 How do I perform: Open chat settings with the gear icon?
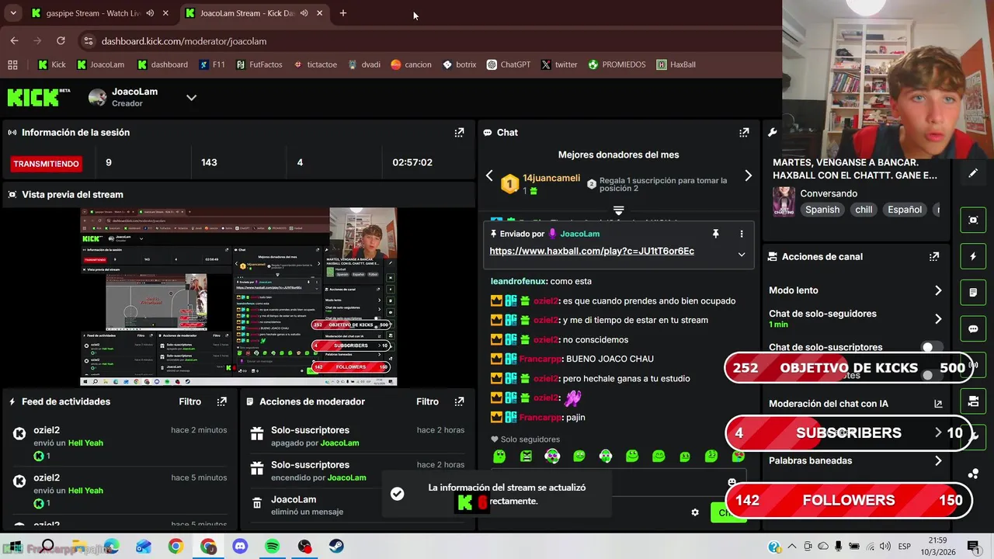point(695,512)
